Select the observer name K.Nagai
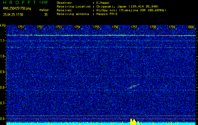The width and height of the screenshot is (198, 125). [x=103, y=3]
